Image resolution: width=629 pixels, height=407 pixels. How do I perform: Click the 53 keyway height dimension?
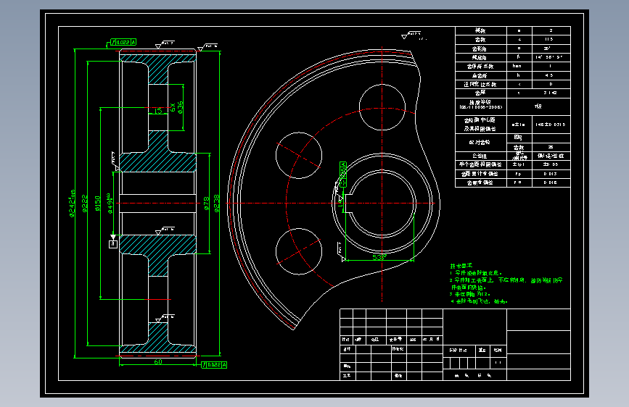[379, 257]
